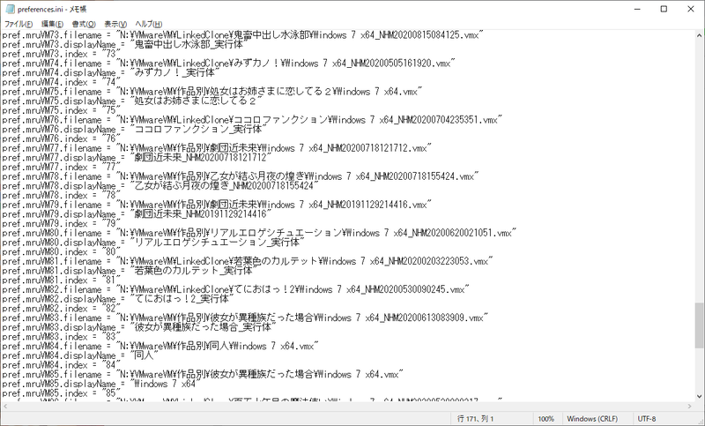Place cursor on pref.mruVM77.filename line
The width and height of the screenshot is (705, 426).
(x=217, y=148)
